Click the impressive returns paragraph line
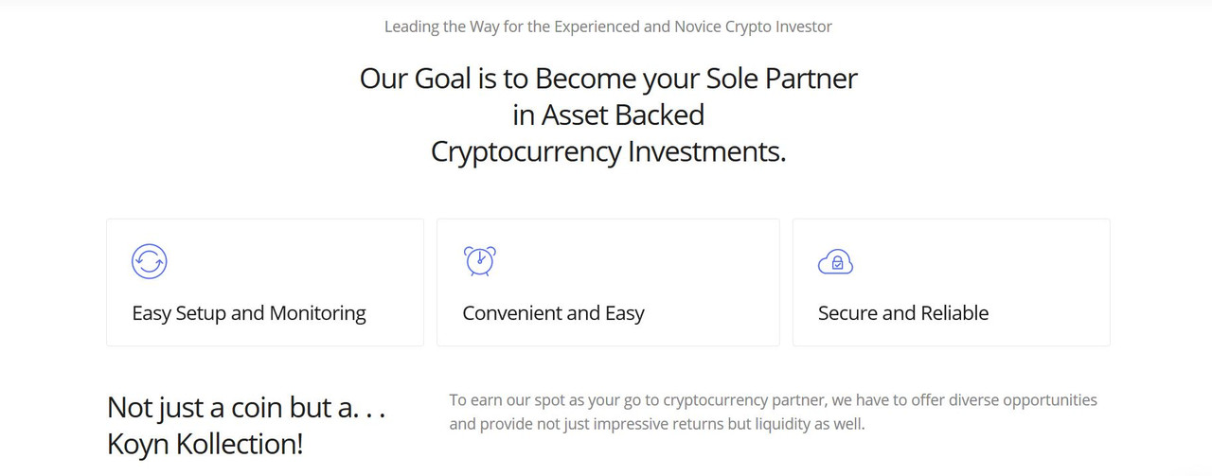1212x476 pixels. [657, 424]
